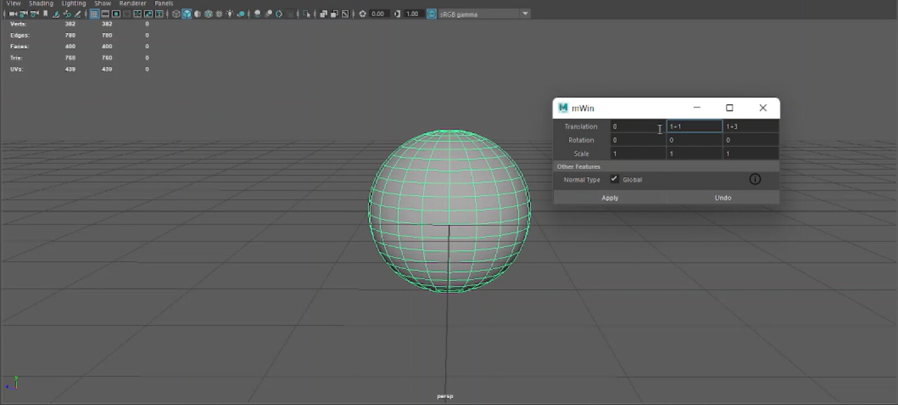This screenshot has width=898, height=405.
Task: Select the wireframe display mode icon
Action: pos(176,13)
